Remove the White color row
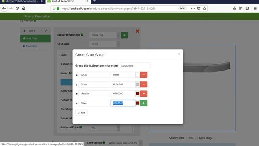Image resolution: width=259 pixels, height=146 pixels. [x=144, y=75]
